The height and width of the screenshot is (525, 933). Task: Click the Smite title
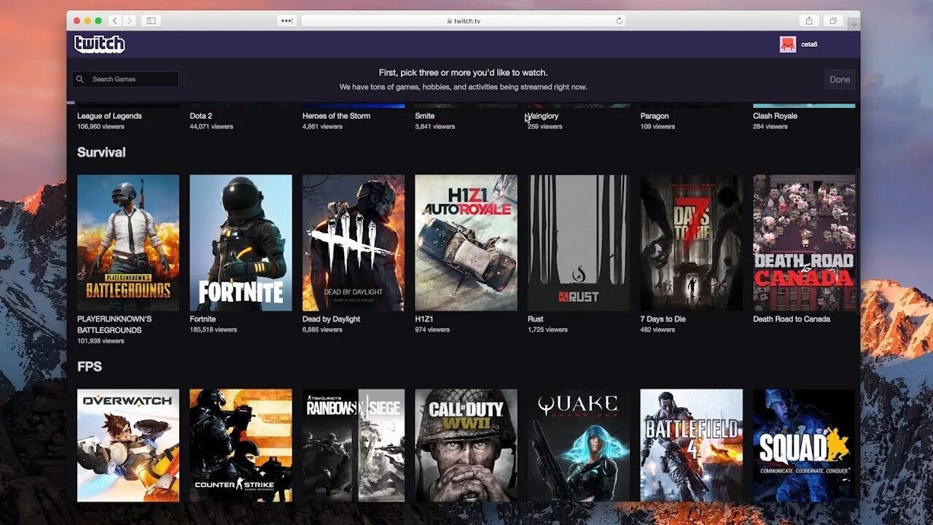[x=424, y=116]
